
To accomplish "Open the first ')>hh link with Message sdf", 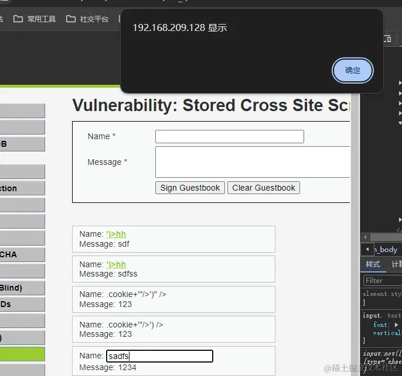I will pyautogui.click(x=116, y=234).
